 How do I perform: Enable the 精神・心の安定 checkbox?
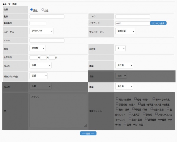click(x=154, y=99)
